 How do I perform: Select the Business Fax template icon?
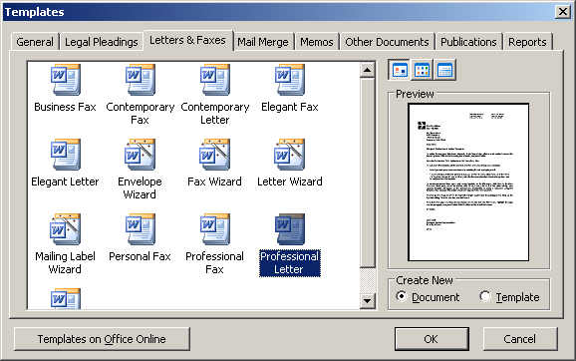pos(66,80)
